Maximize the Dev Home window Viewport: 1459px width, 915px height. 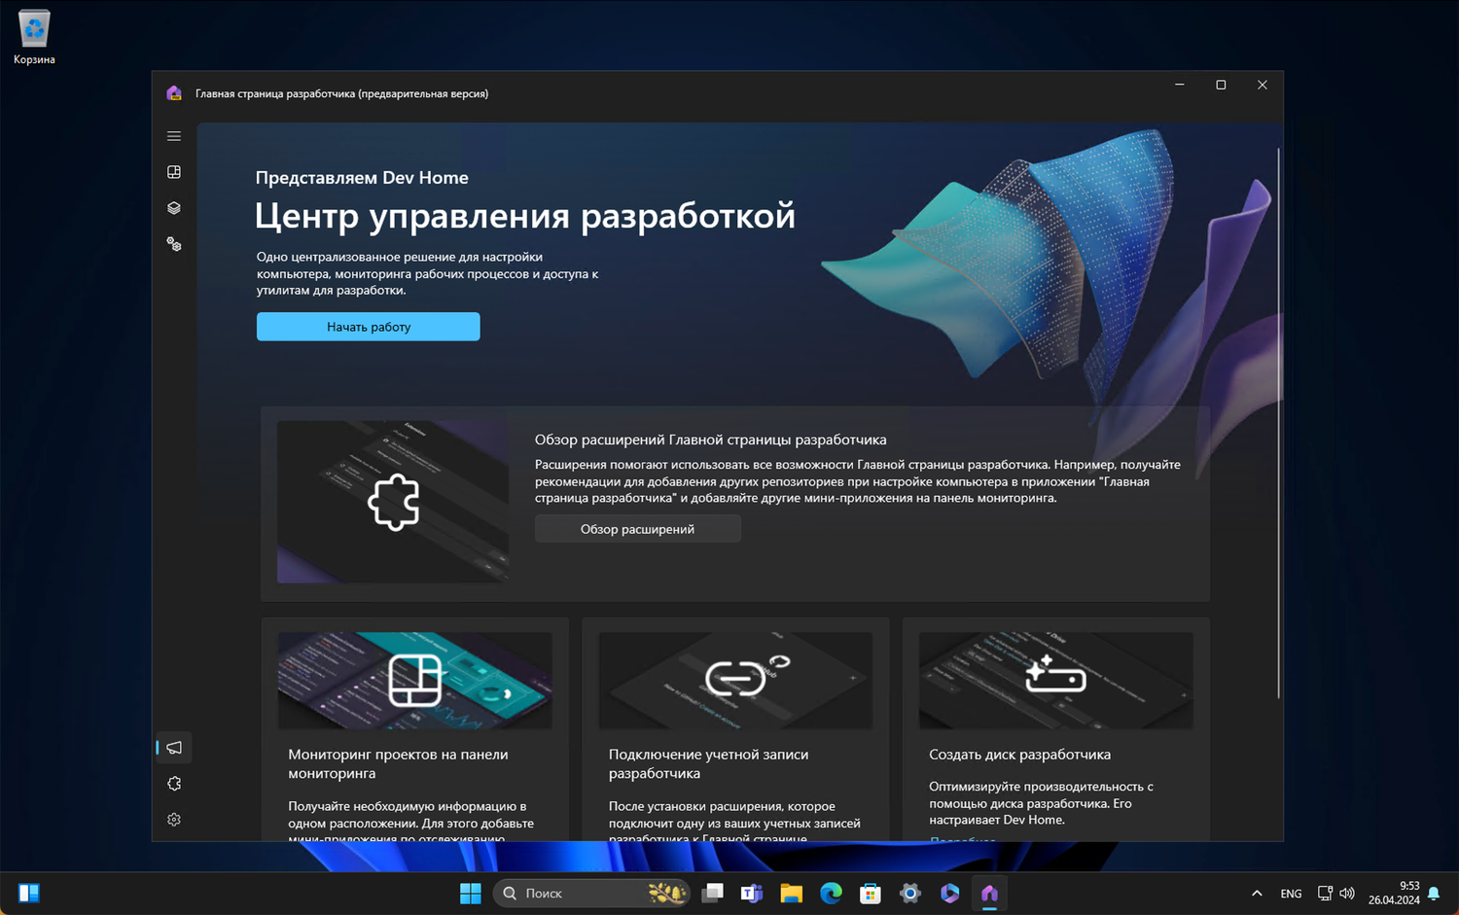1221,86
